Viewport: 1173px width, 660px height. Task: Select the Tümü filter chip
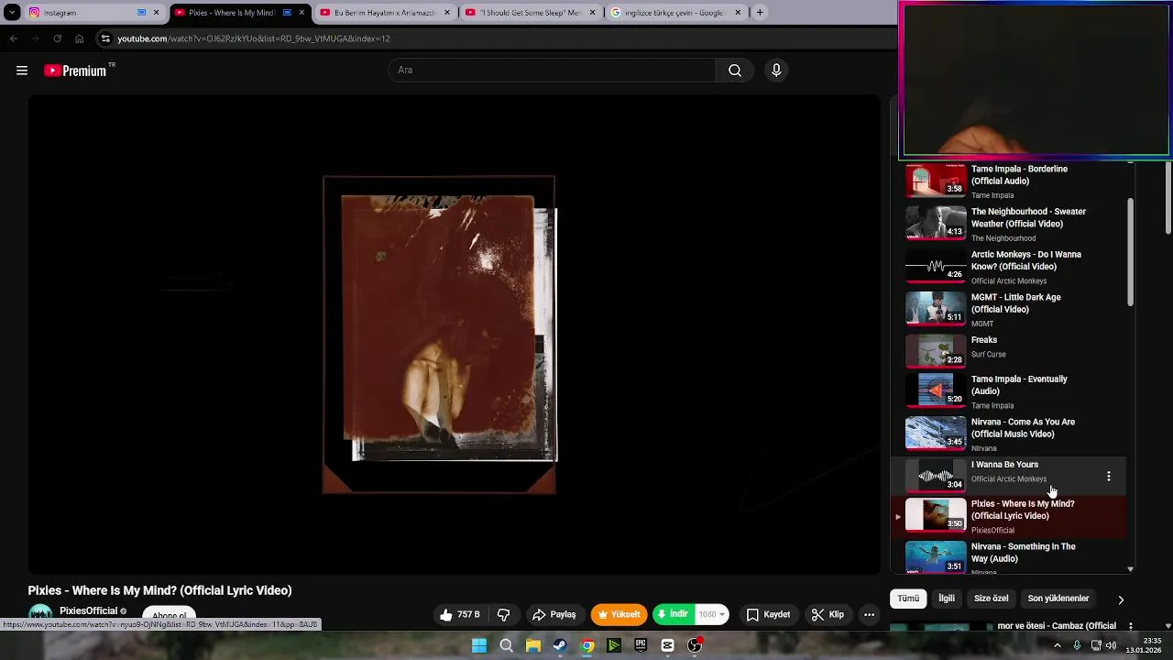click(908, 599)
